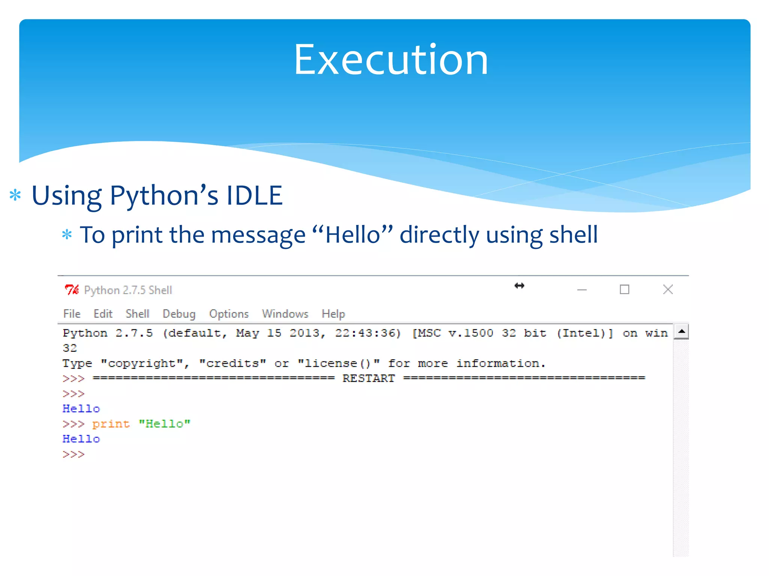Open the Windows menu

pyautogui.click(x=285, y=313)
